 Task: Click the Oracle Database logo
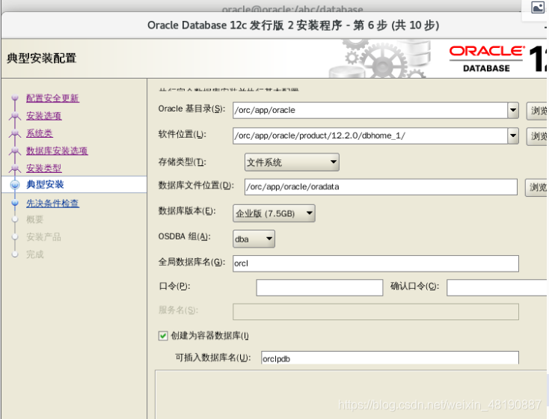pos(487,59)
